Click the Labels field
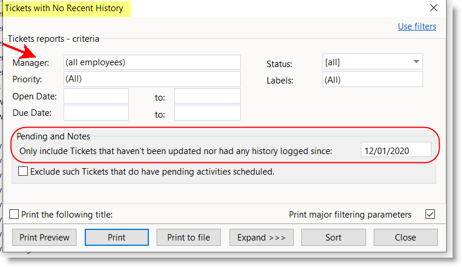This screenshot has height=267, width=462. click(372, 79)
